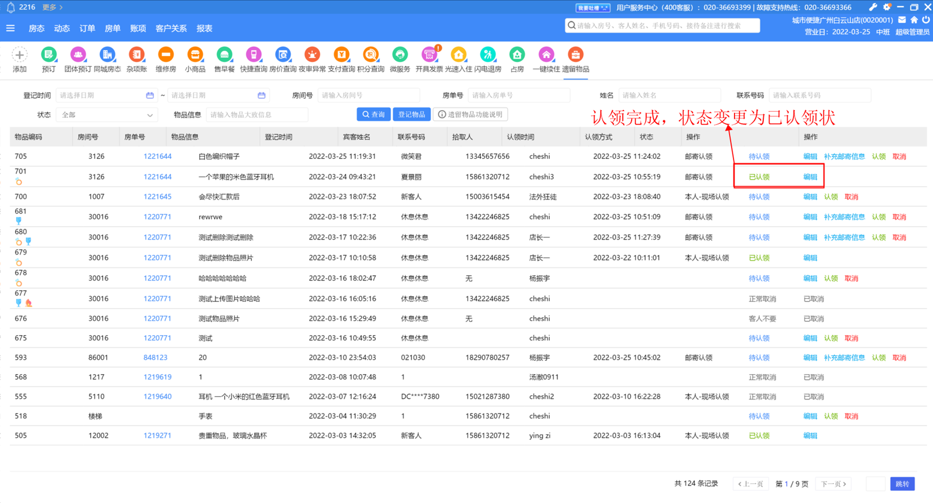Viewport: 933px width, 503px height.
Task: Click the global search input field
Action: 663,26
